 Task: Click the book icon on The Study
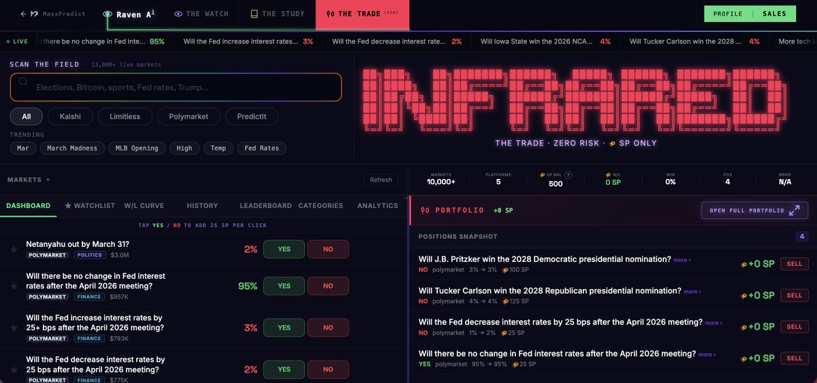(x=254, y=14)
